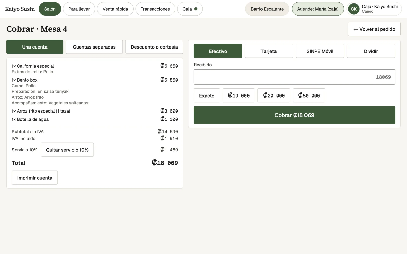The height and width of the screenshot is (254, 407).
Task: Open the Caja tab with status dot
Action: tap(190, 9)
